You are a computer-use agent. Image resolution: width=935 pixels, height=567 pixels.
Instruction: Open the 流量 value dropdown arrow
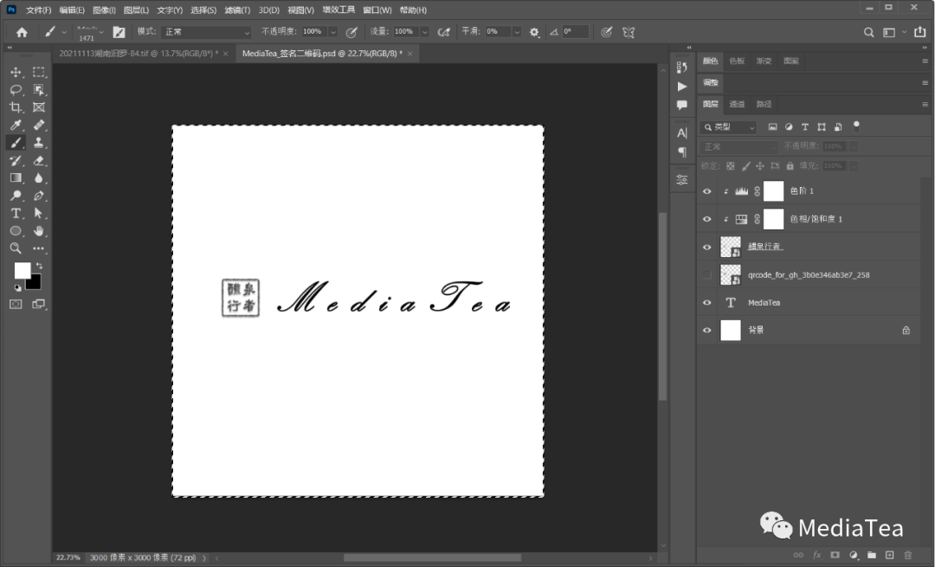[x=424, y=32]
